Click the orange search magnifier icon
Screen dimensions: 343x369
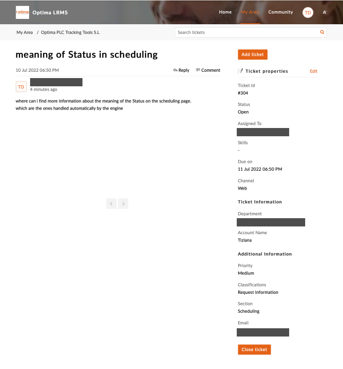[x=322, y=32]
